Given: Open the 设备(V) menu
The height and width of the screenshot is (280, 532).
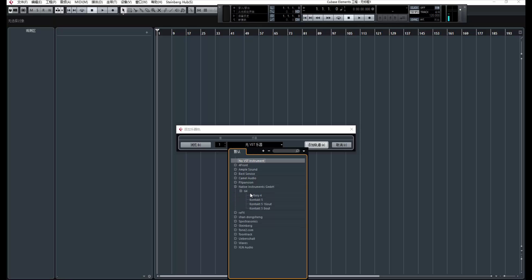Looking at the screenshot, I should (126, 2).
